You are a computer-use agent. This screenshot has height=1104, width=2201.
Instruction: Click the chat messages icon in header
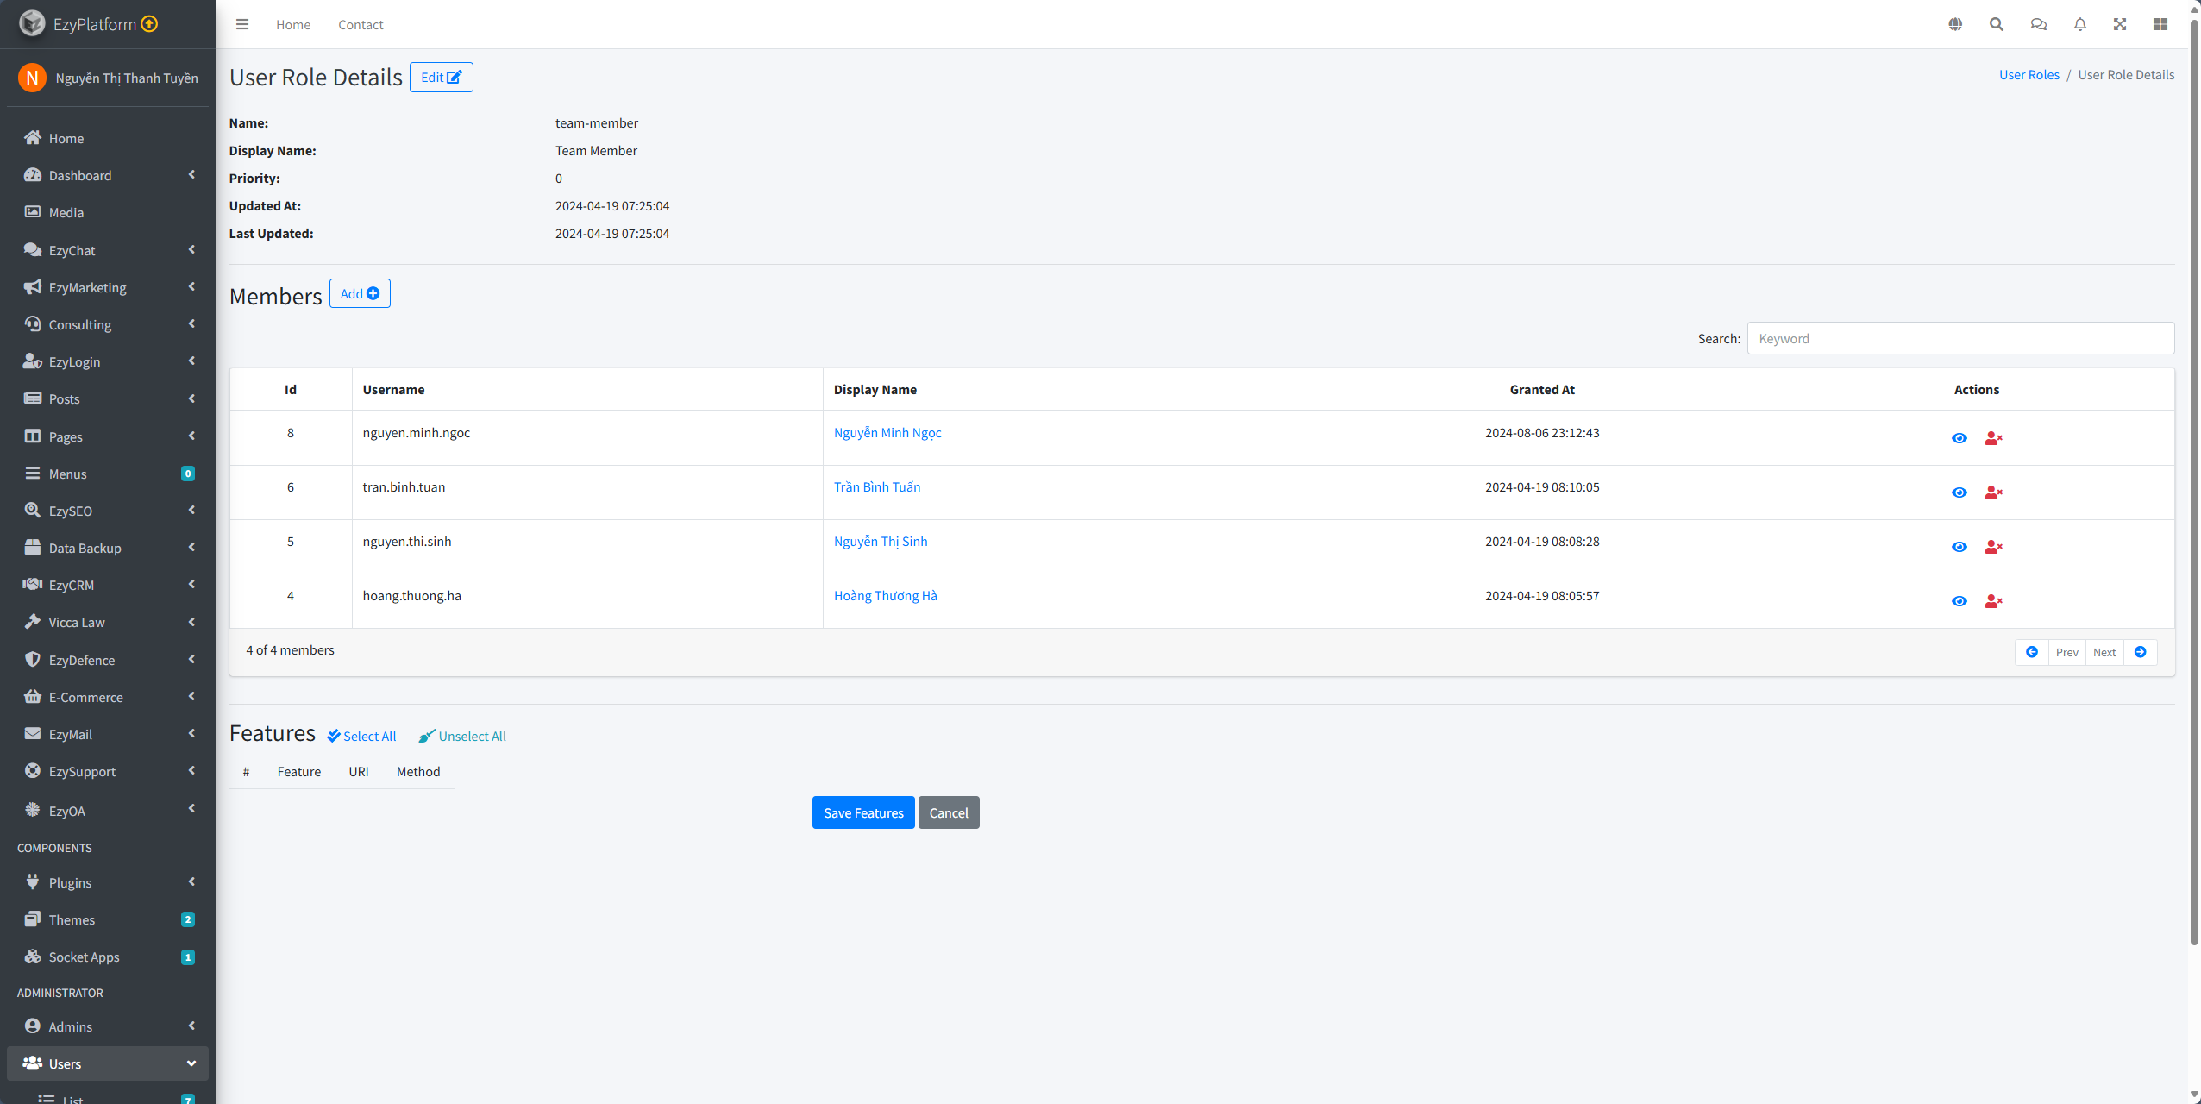point(2039,24)
